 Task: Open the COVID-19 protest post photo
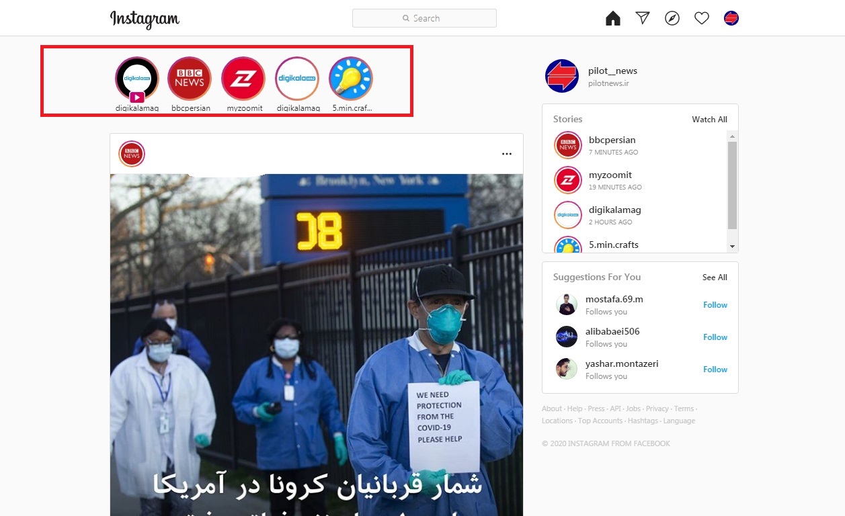point(317,345)
